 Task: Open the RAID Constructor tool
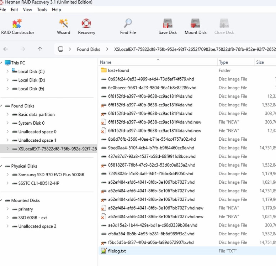pos(17,27)
